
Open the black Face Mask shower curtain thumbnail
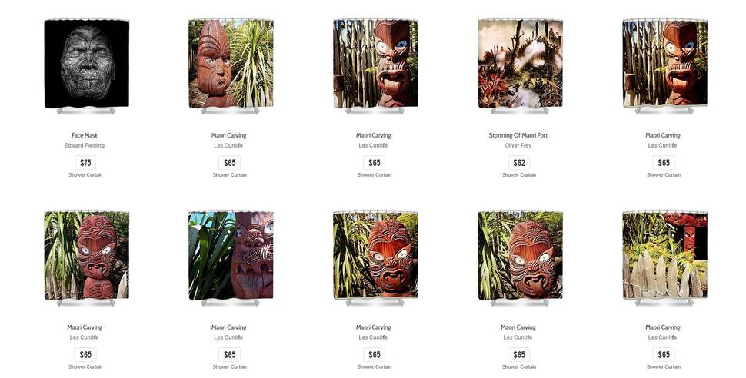coord(87,64)
